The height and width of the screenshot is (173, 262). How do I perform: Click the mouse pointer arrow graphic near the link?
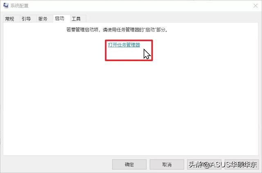tap(147, 54)
